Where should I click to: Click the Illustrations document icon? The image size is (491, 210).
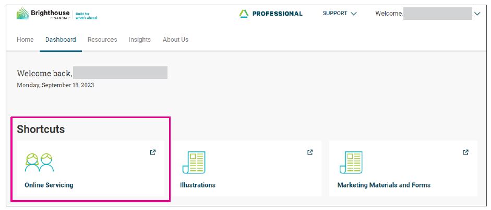pos(194,162)
